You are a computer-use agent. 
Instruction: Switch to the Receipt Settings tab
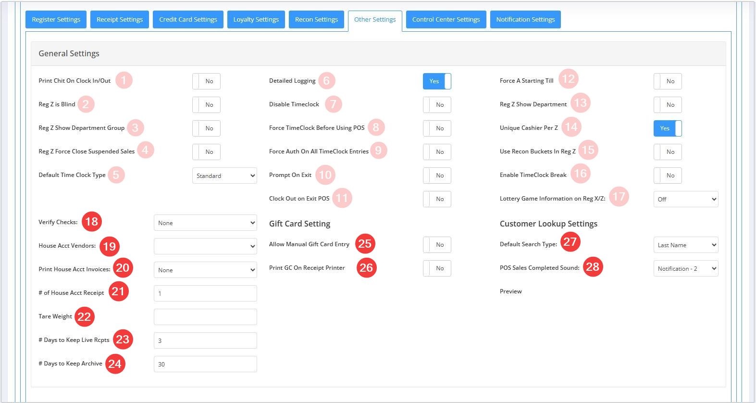(120, 20)
